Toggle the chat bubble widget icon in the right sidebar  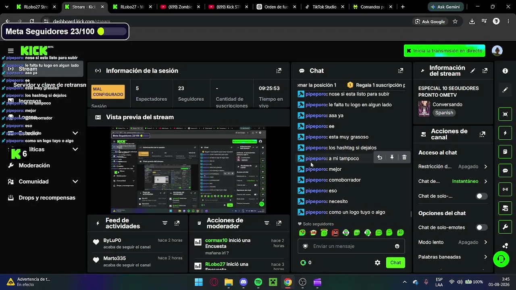(505, 171)
